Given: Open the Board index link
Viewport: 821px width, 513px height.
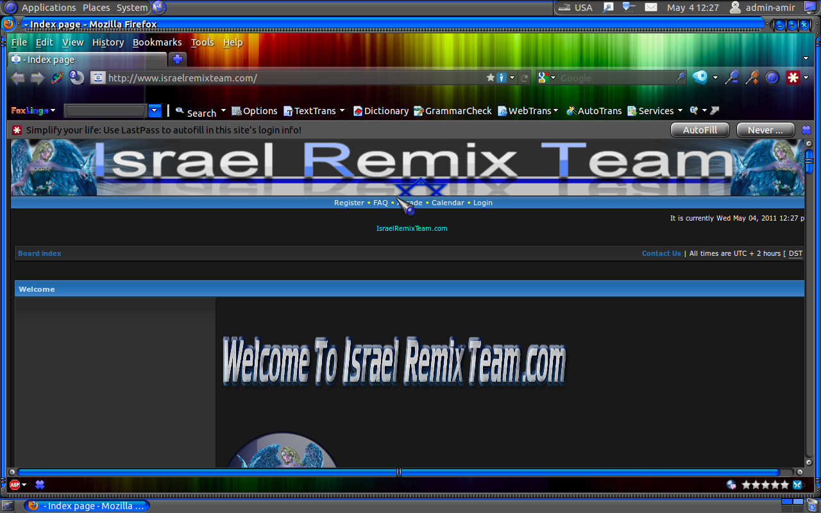Looking at the screenshot, I should click(40, 253).
